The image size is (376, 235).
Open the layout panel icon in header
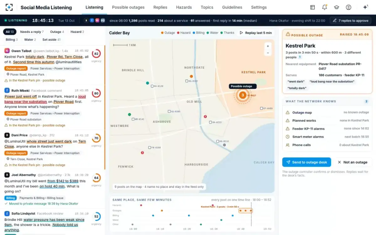[312, 7]
